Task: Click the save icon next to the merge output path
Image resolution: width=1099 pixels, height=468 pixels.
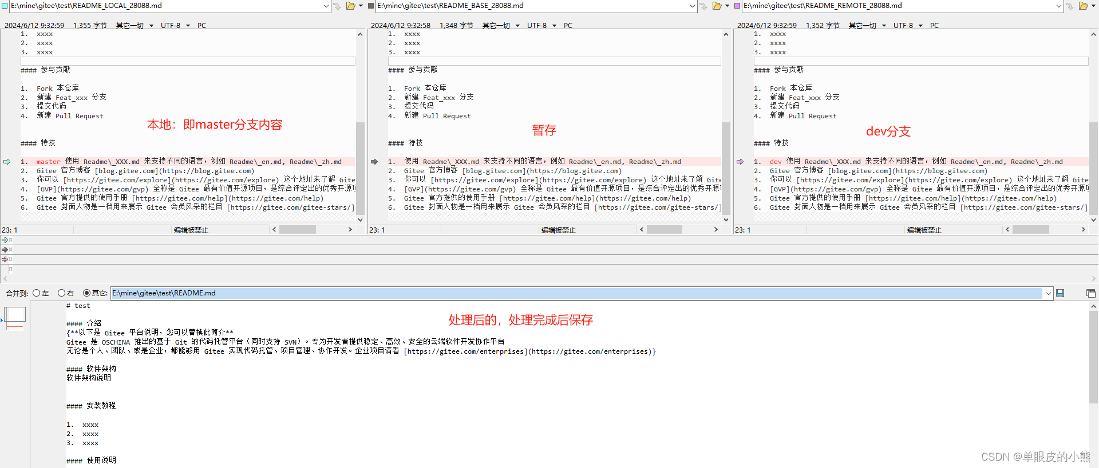Action: coord(1060,293)
